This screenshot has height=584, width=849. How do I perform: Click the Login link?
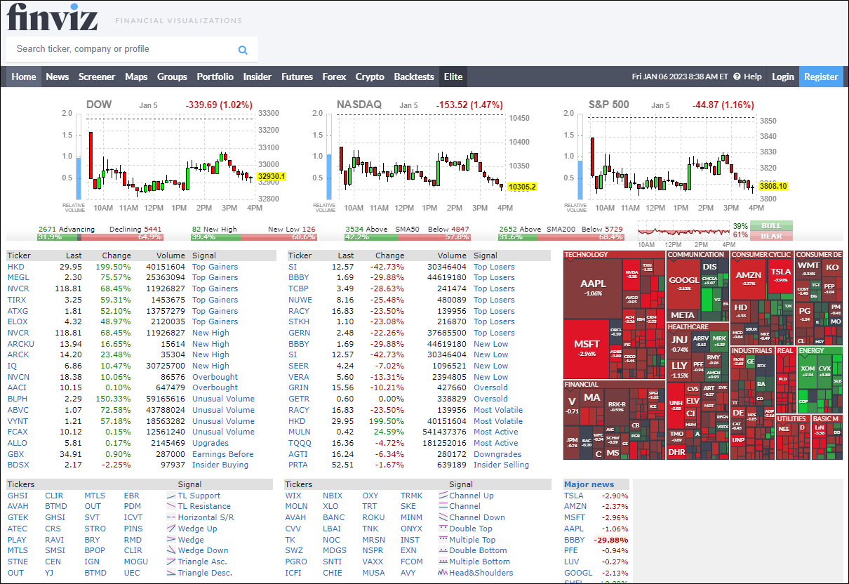pos(783,77)
